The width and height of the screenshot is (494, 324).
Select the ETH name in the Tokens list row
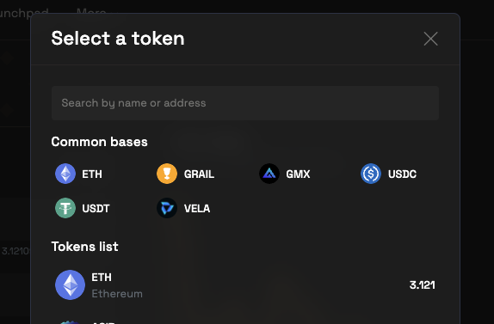tap(102, 278)
